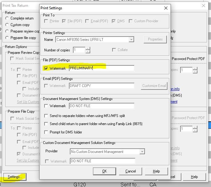Image resolution: width=211 pixels, height=187 pixels.
Task: Choose the Custom copy radio option
Action: (x=7, y=25)
